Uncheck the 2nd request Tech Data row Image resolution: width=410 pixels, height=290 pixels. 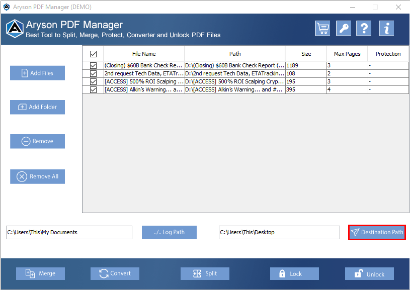(93, 73)
